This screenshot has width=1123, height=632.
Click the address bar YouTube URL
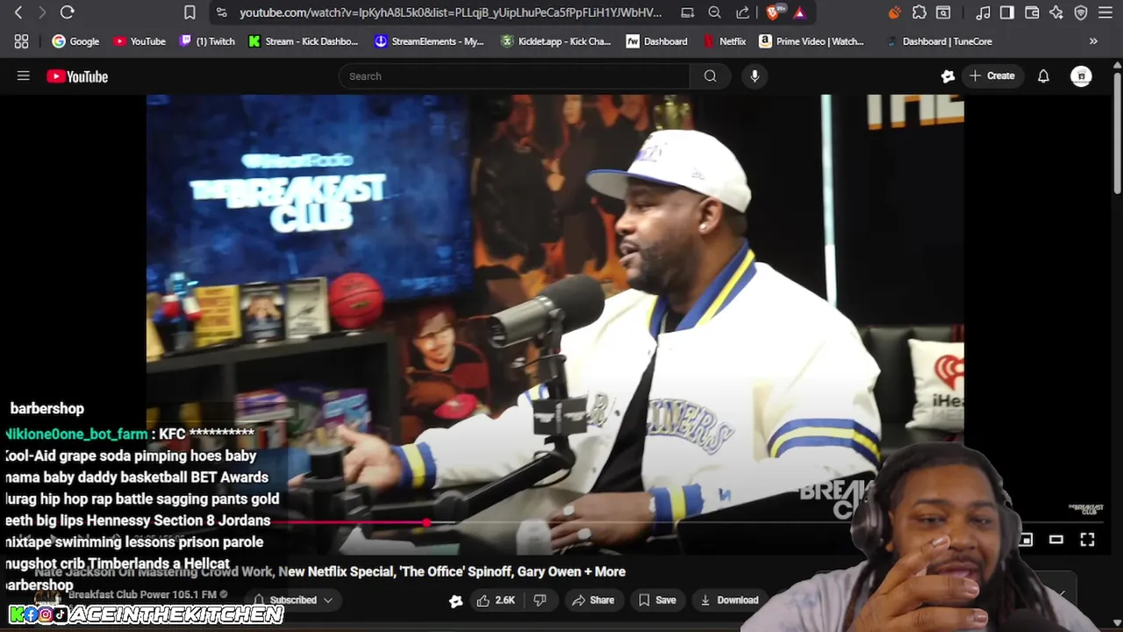[450, 12]
